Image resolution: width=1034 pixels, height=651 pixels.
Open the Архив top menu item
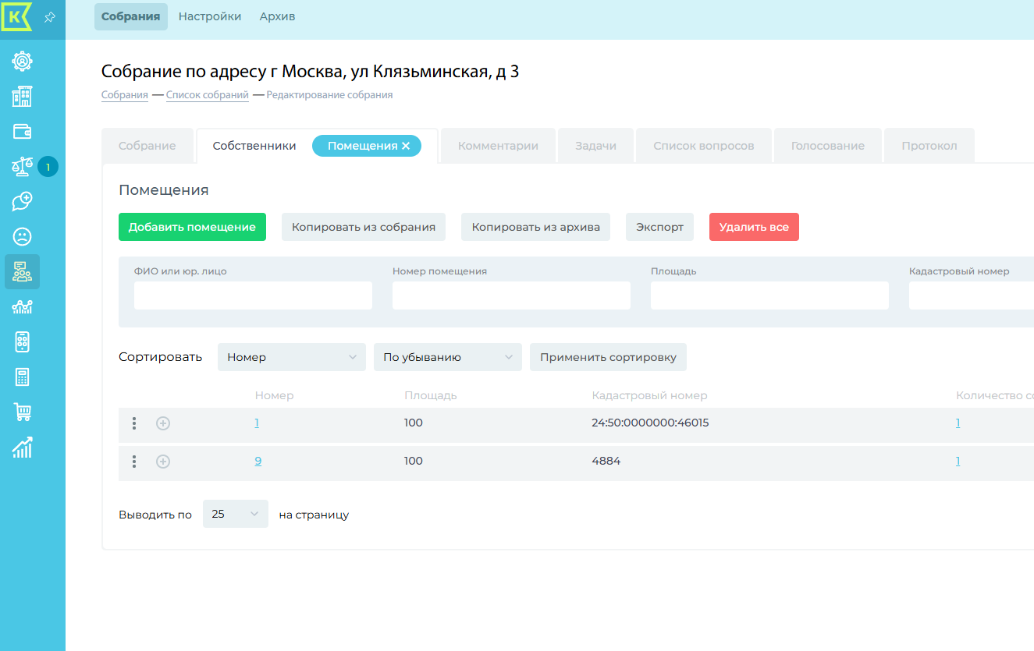click(277, 16)
